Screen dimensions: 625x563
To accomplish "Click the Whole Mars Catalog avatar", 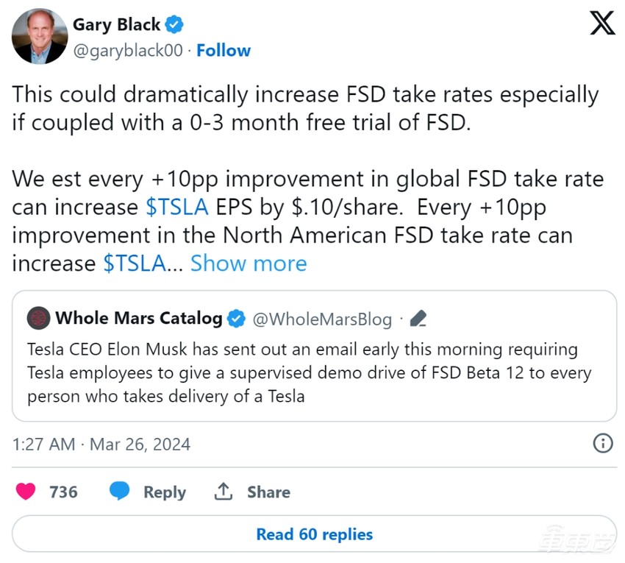I will coord(38,318).
